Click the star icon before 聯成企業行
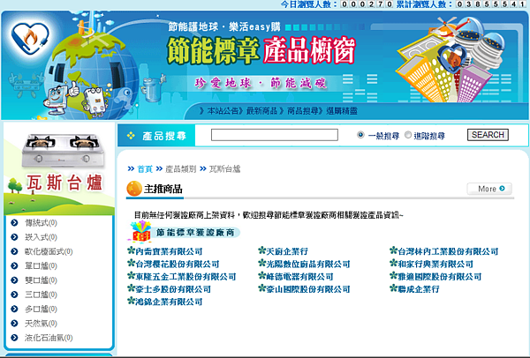The height and width of the screenshot is (358, 530). coord(392,289)
